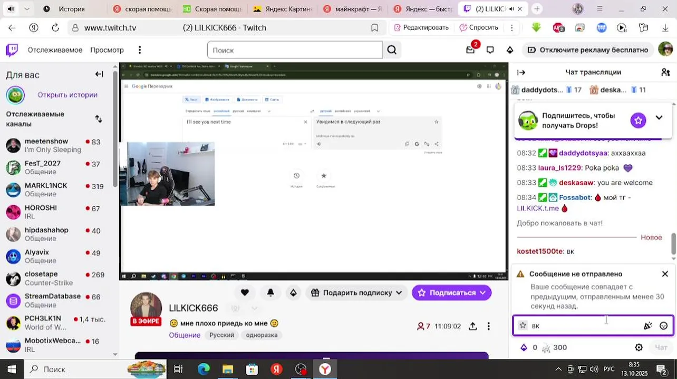The width and height of the screenshot is (677, 379).
Task: Open the three-dot menu beside Просмотр
Action: point(140,50)
